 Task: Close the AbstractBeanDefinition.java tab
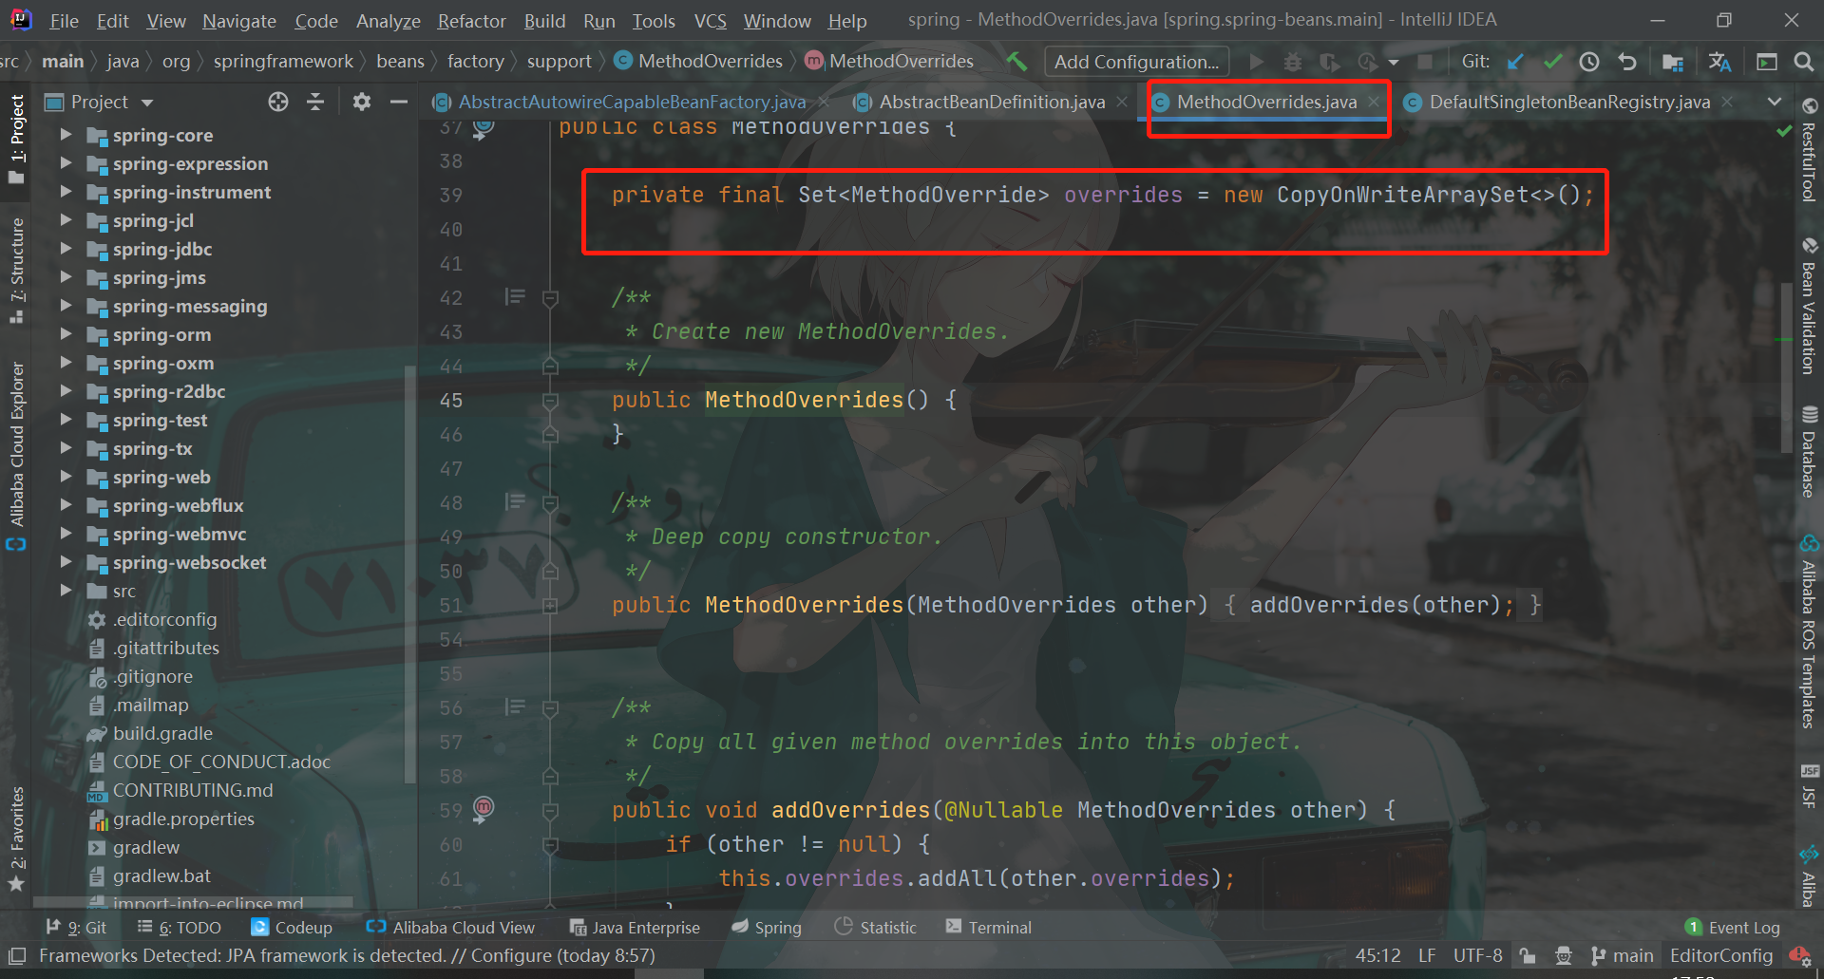click(1122, 102)
